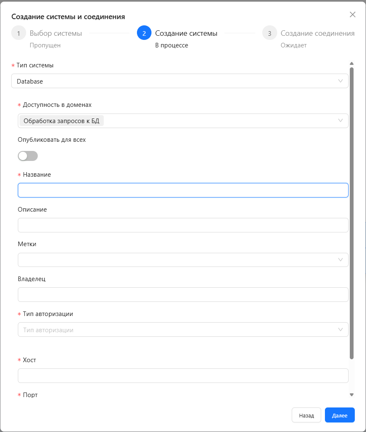Go to the 'Выбор системы' step
366x432 pixels.
pyautogui.click(x=56, y=33)
